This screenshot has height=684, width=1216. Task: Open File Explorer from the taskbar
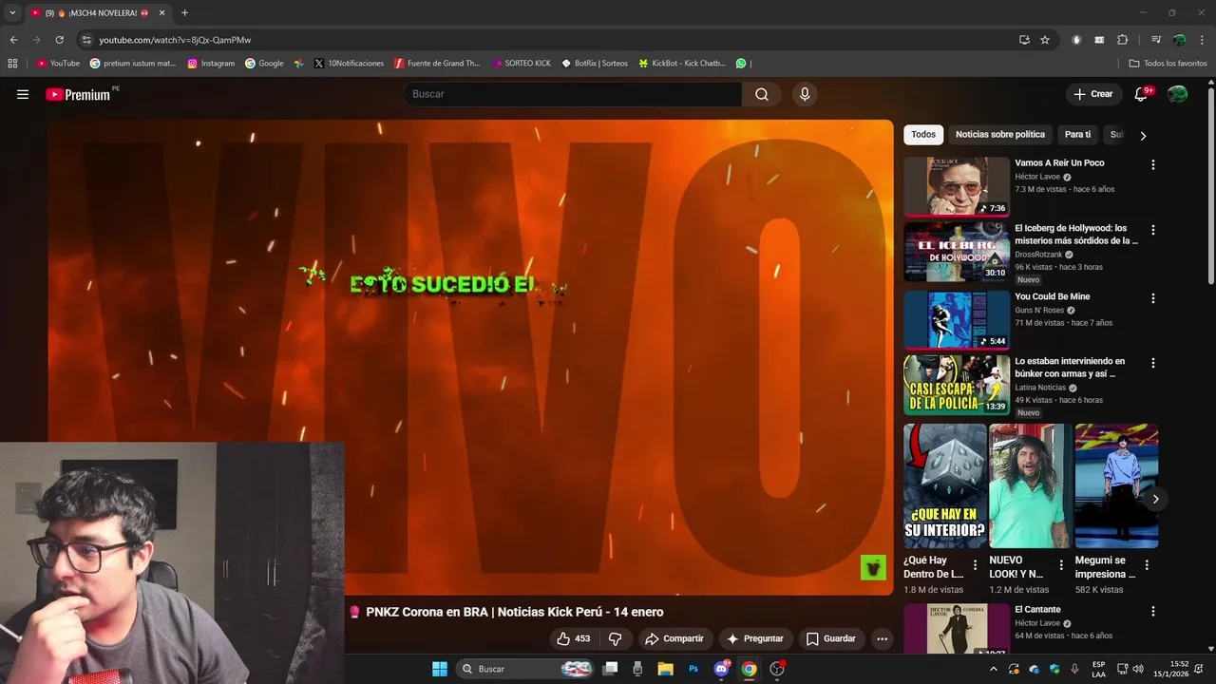[666, 669]
